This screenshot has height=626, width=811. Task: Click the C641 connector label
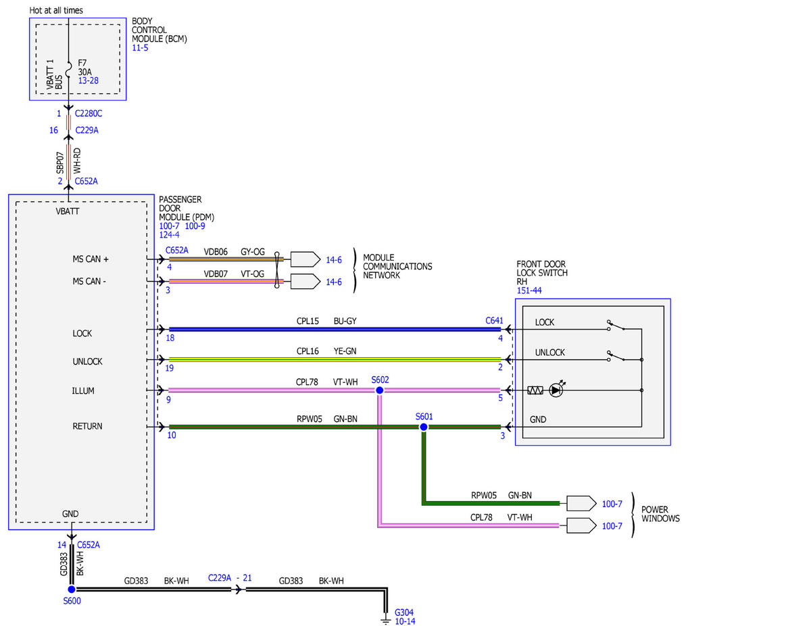(494, 321)
